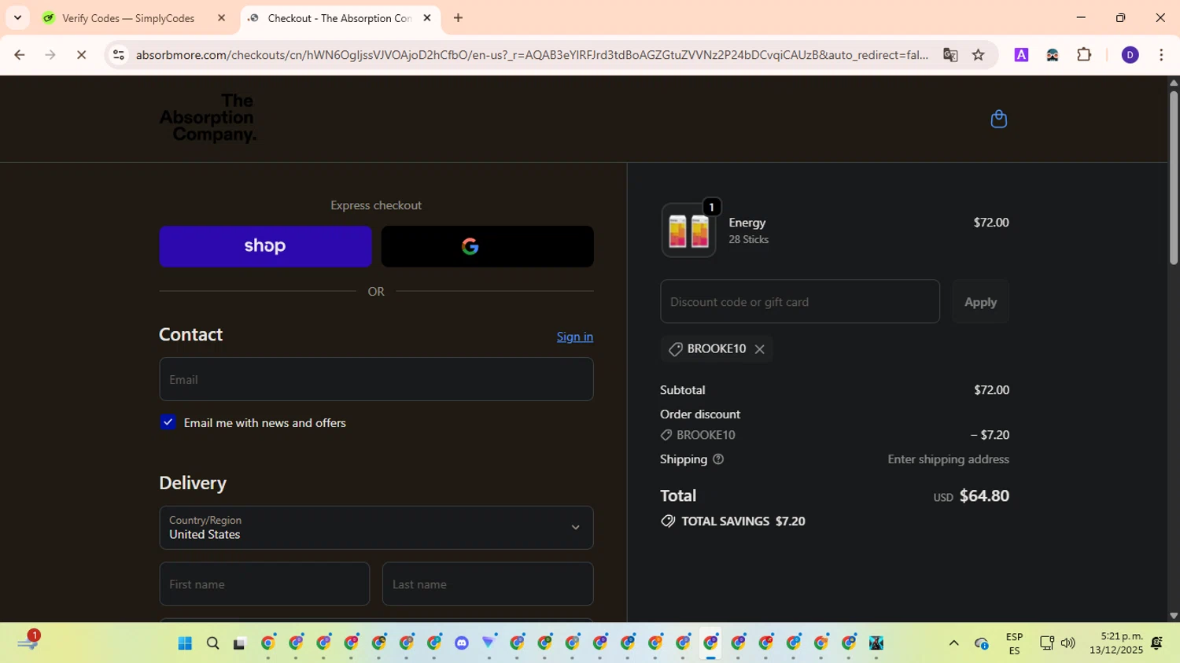Open the shopping bag cart icon
1180x663 pixels.
[x=999, y=119]
